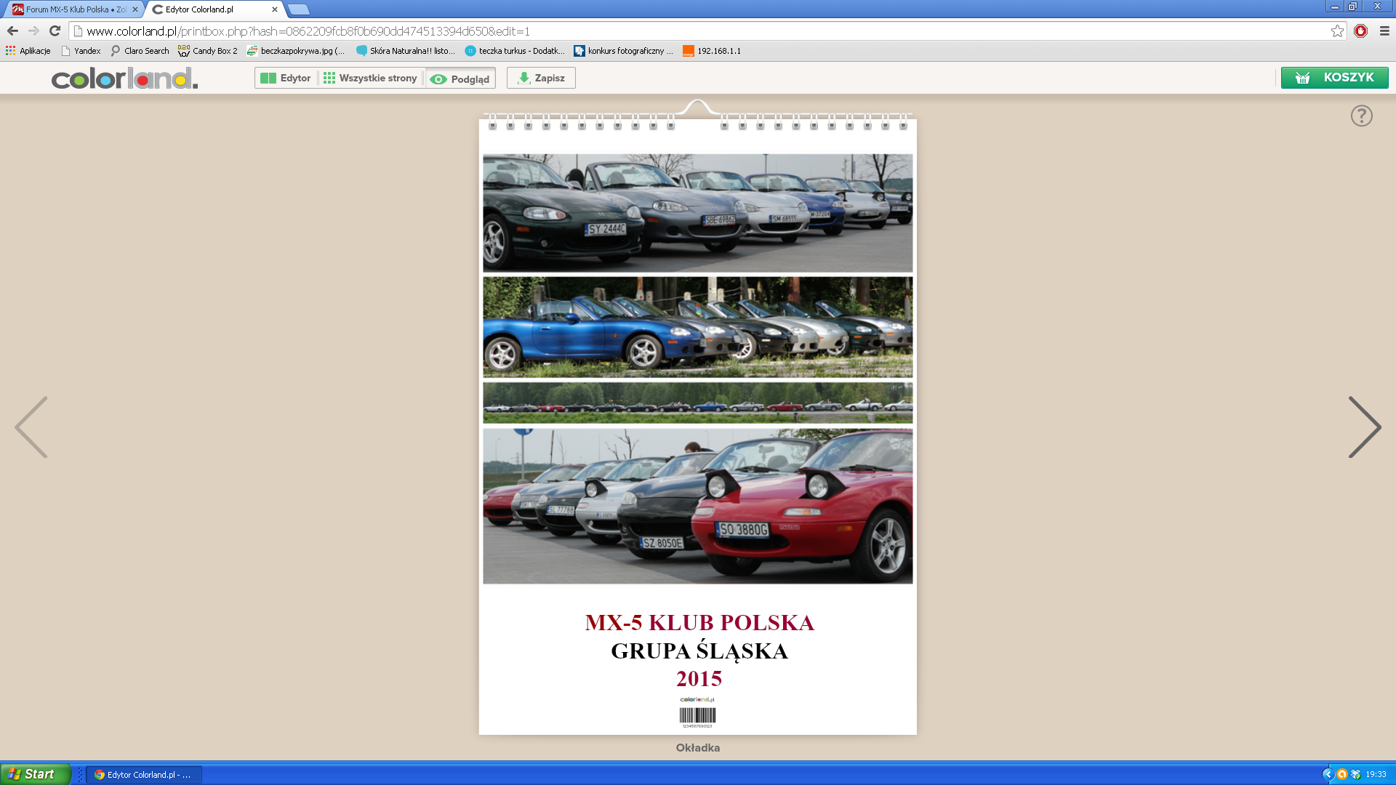Show Wszystkie strony view
Screen dimensions: 1396x785
(371, 78)
